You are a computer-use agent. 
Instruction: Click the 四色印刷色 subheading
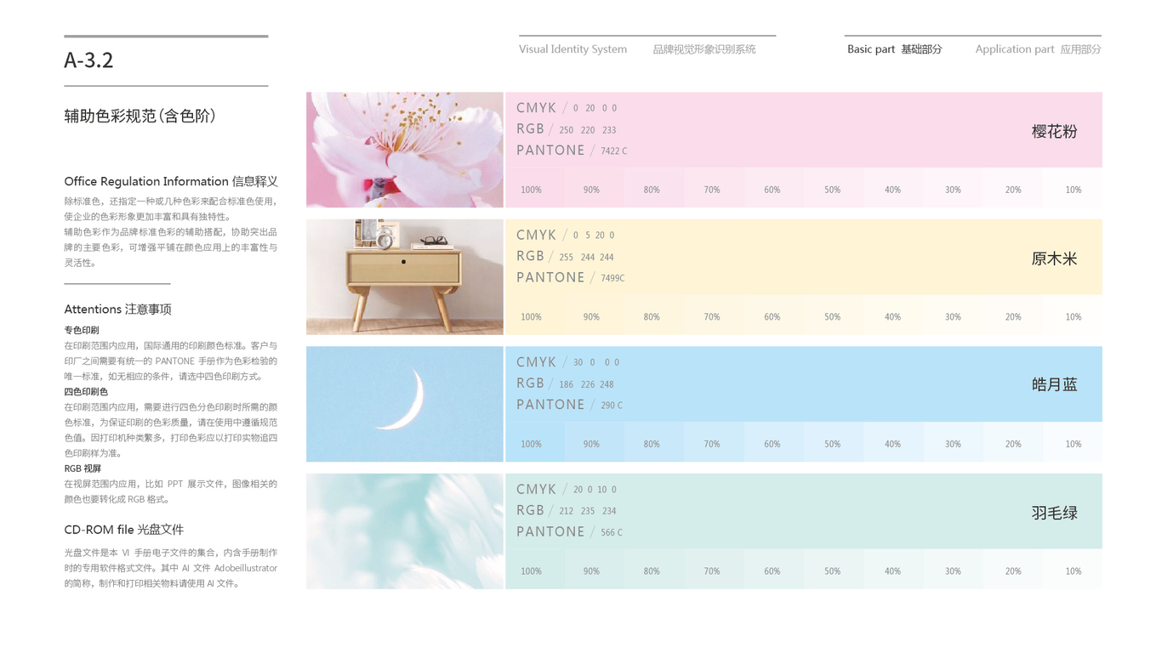(x=86, y=392)
